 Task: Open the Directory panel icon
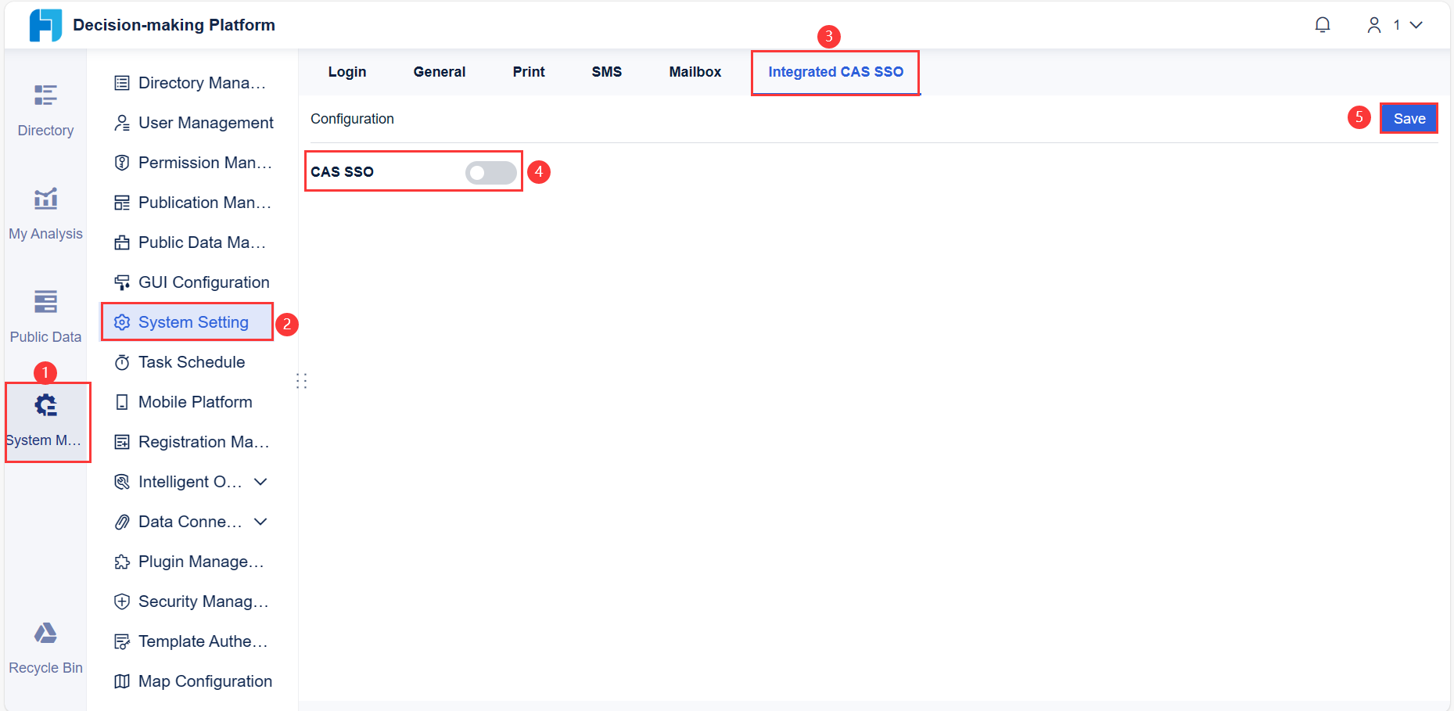point(45,95)
